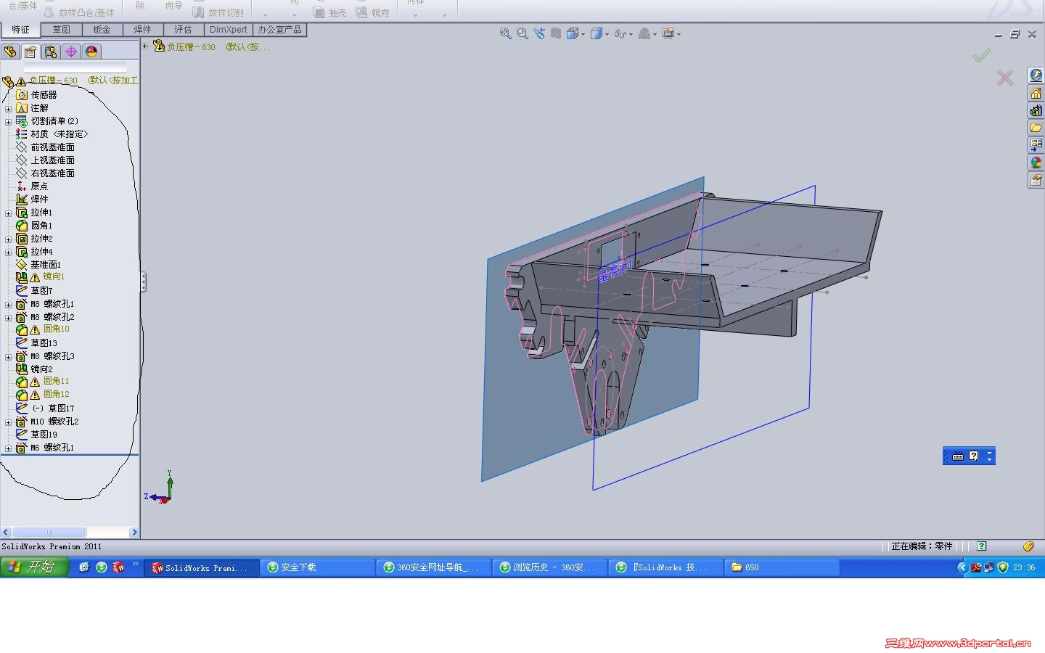Open the DimXpertManager crosshair tab icon
1045x653 pixels.
[71, 52]
